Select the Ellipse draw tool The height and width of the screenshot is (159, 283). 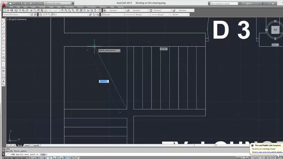(x=3, y=51)
